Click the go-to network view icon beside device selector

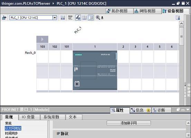click(4, 18)
